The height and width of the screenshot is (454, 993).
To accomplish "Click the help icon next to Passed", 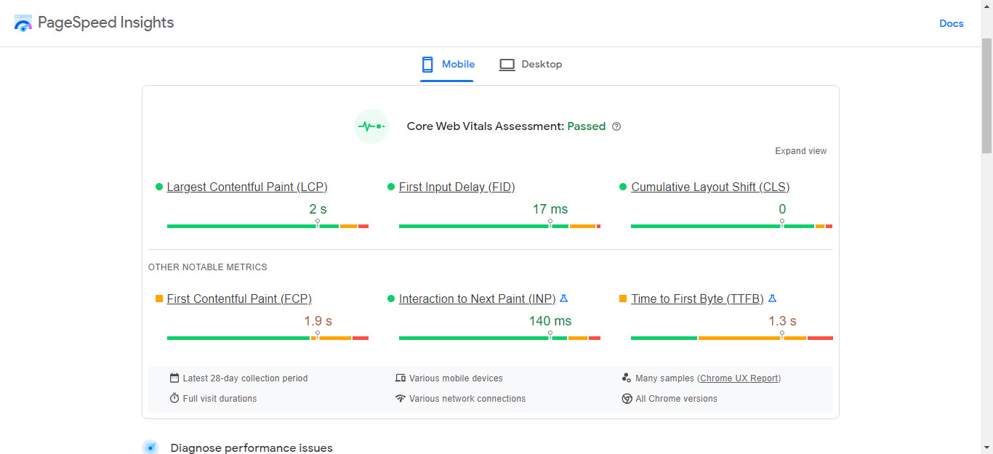I will coord(616,126).
